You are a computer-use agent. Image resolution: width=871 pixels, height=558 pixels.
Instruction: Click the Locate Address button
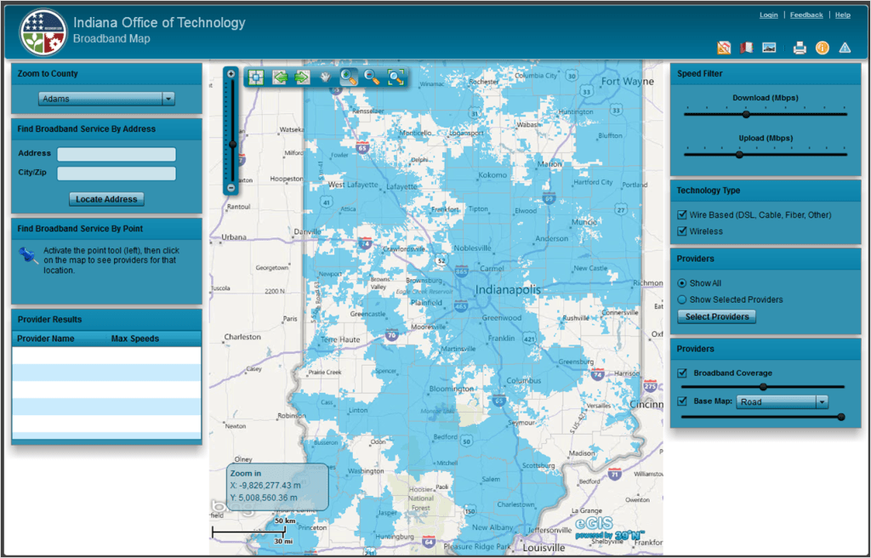[x=106, y=199]
